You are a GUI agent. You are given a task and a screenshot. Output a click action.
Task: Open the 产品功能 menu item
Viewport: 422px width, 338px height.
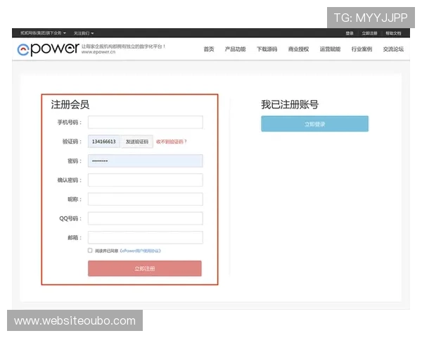tap(235, 49)
